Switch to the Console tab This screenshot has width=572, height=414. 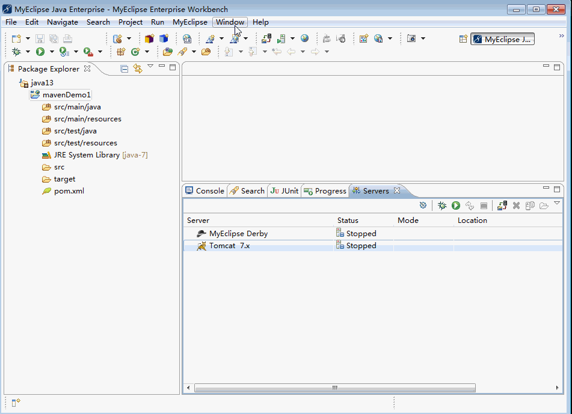205,191
